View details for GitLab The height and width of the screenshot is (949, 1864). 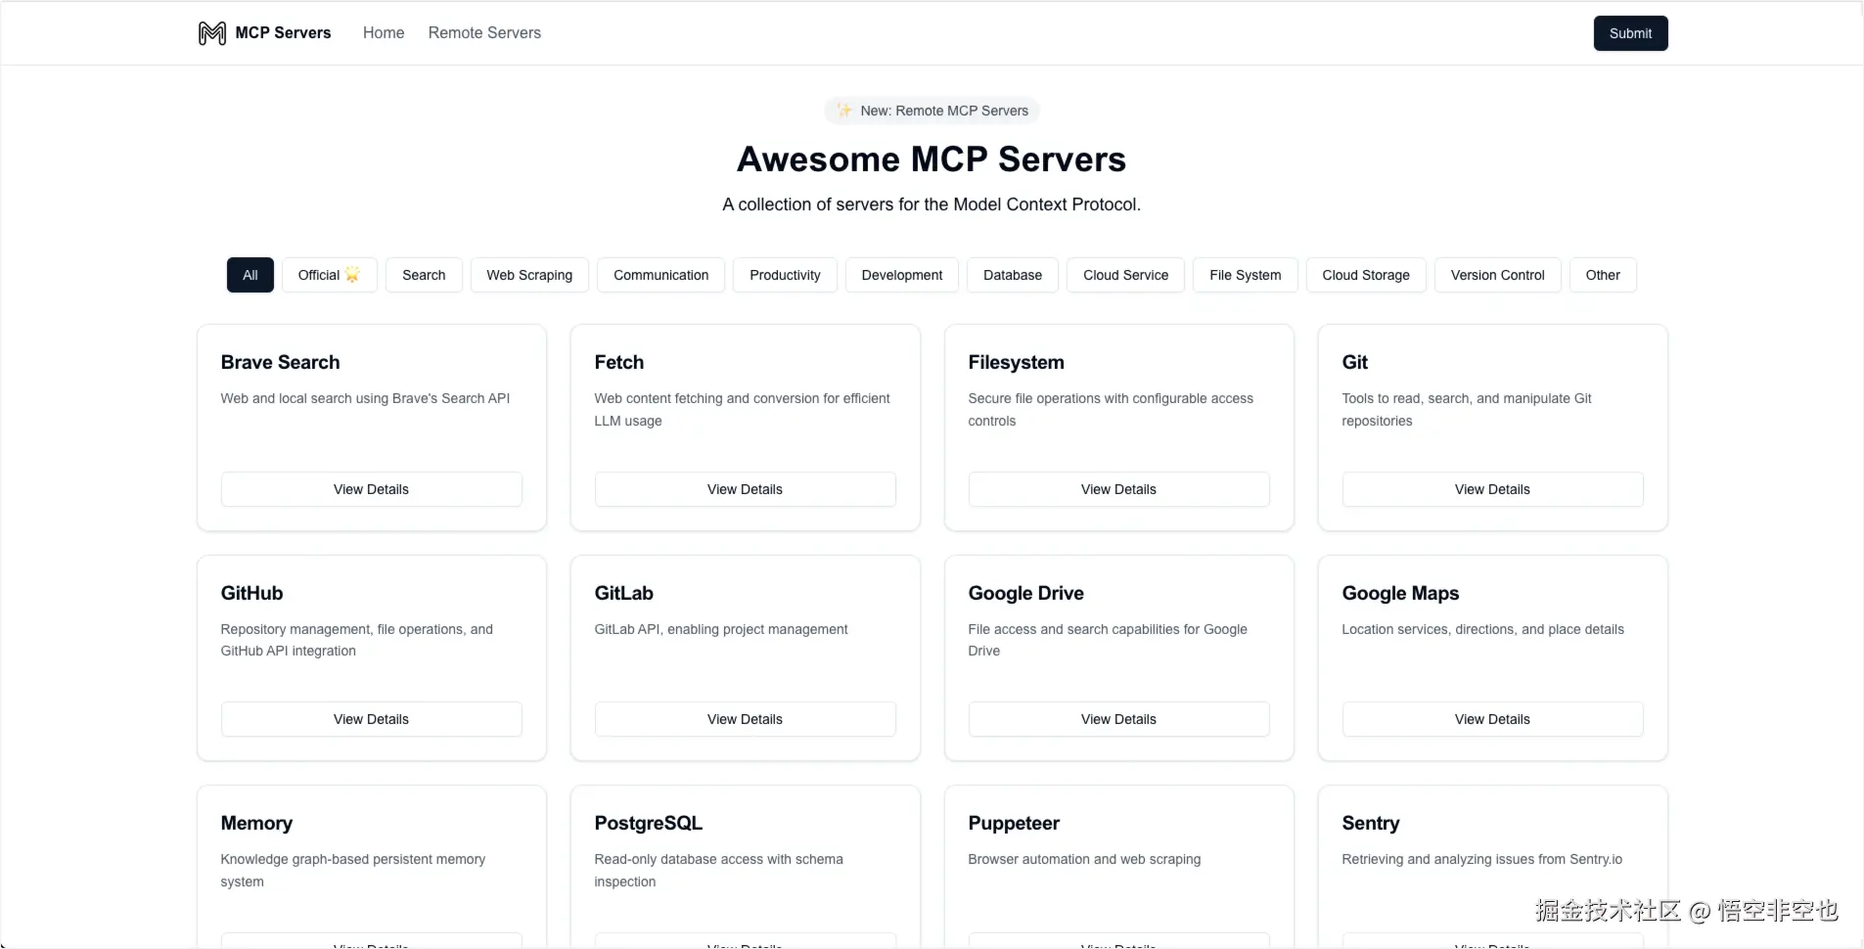745,719
